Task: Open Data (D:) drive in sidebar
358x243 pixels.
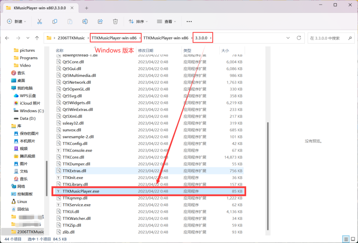Action: click(25, 118)
